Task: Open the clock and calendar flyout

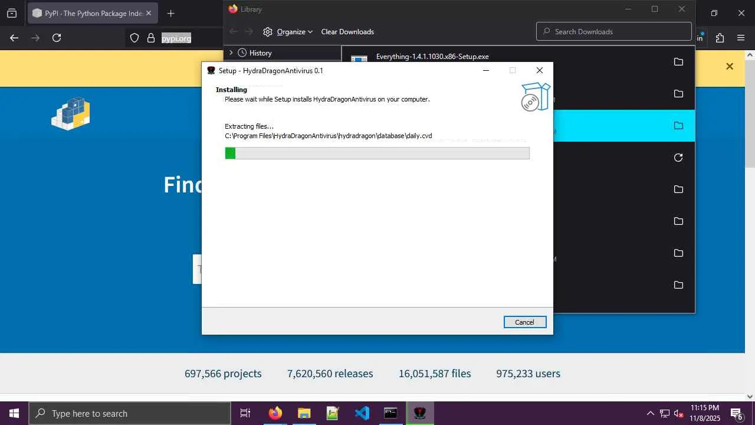Action: (x=705, y=413)
